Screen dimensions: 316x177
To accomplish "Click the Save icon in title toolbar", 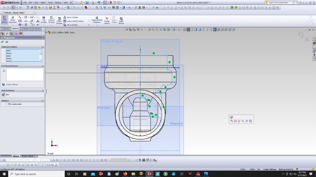I will 87,2.
